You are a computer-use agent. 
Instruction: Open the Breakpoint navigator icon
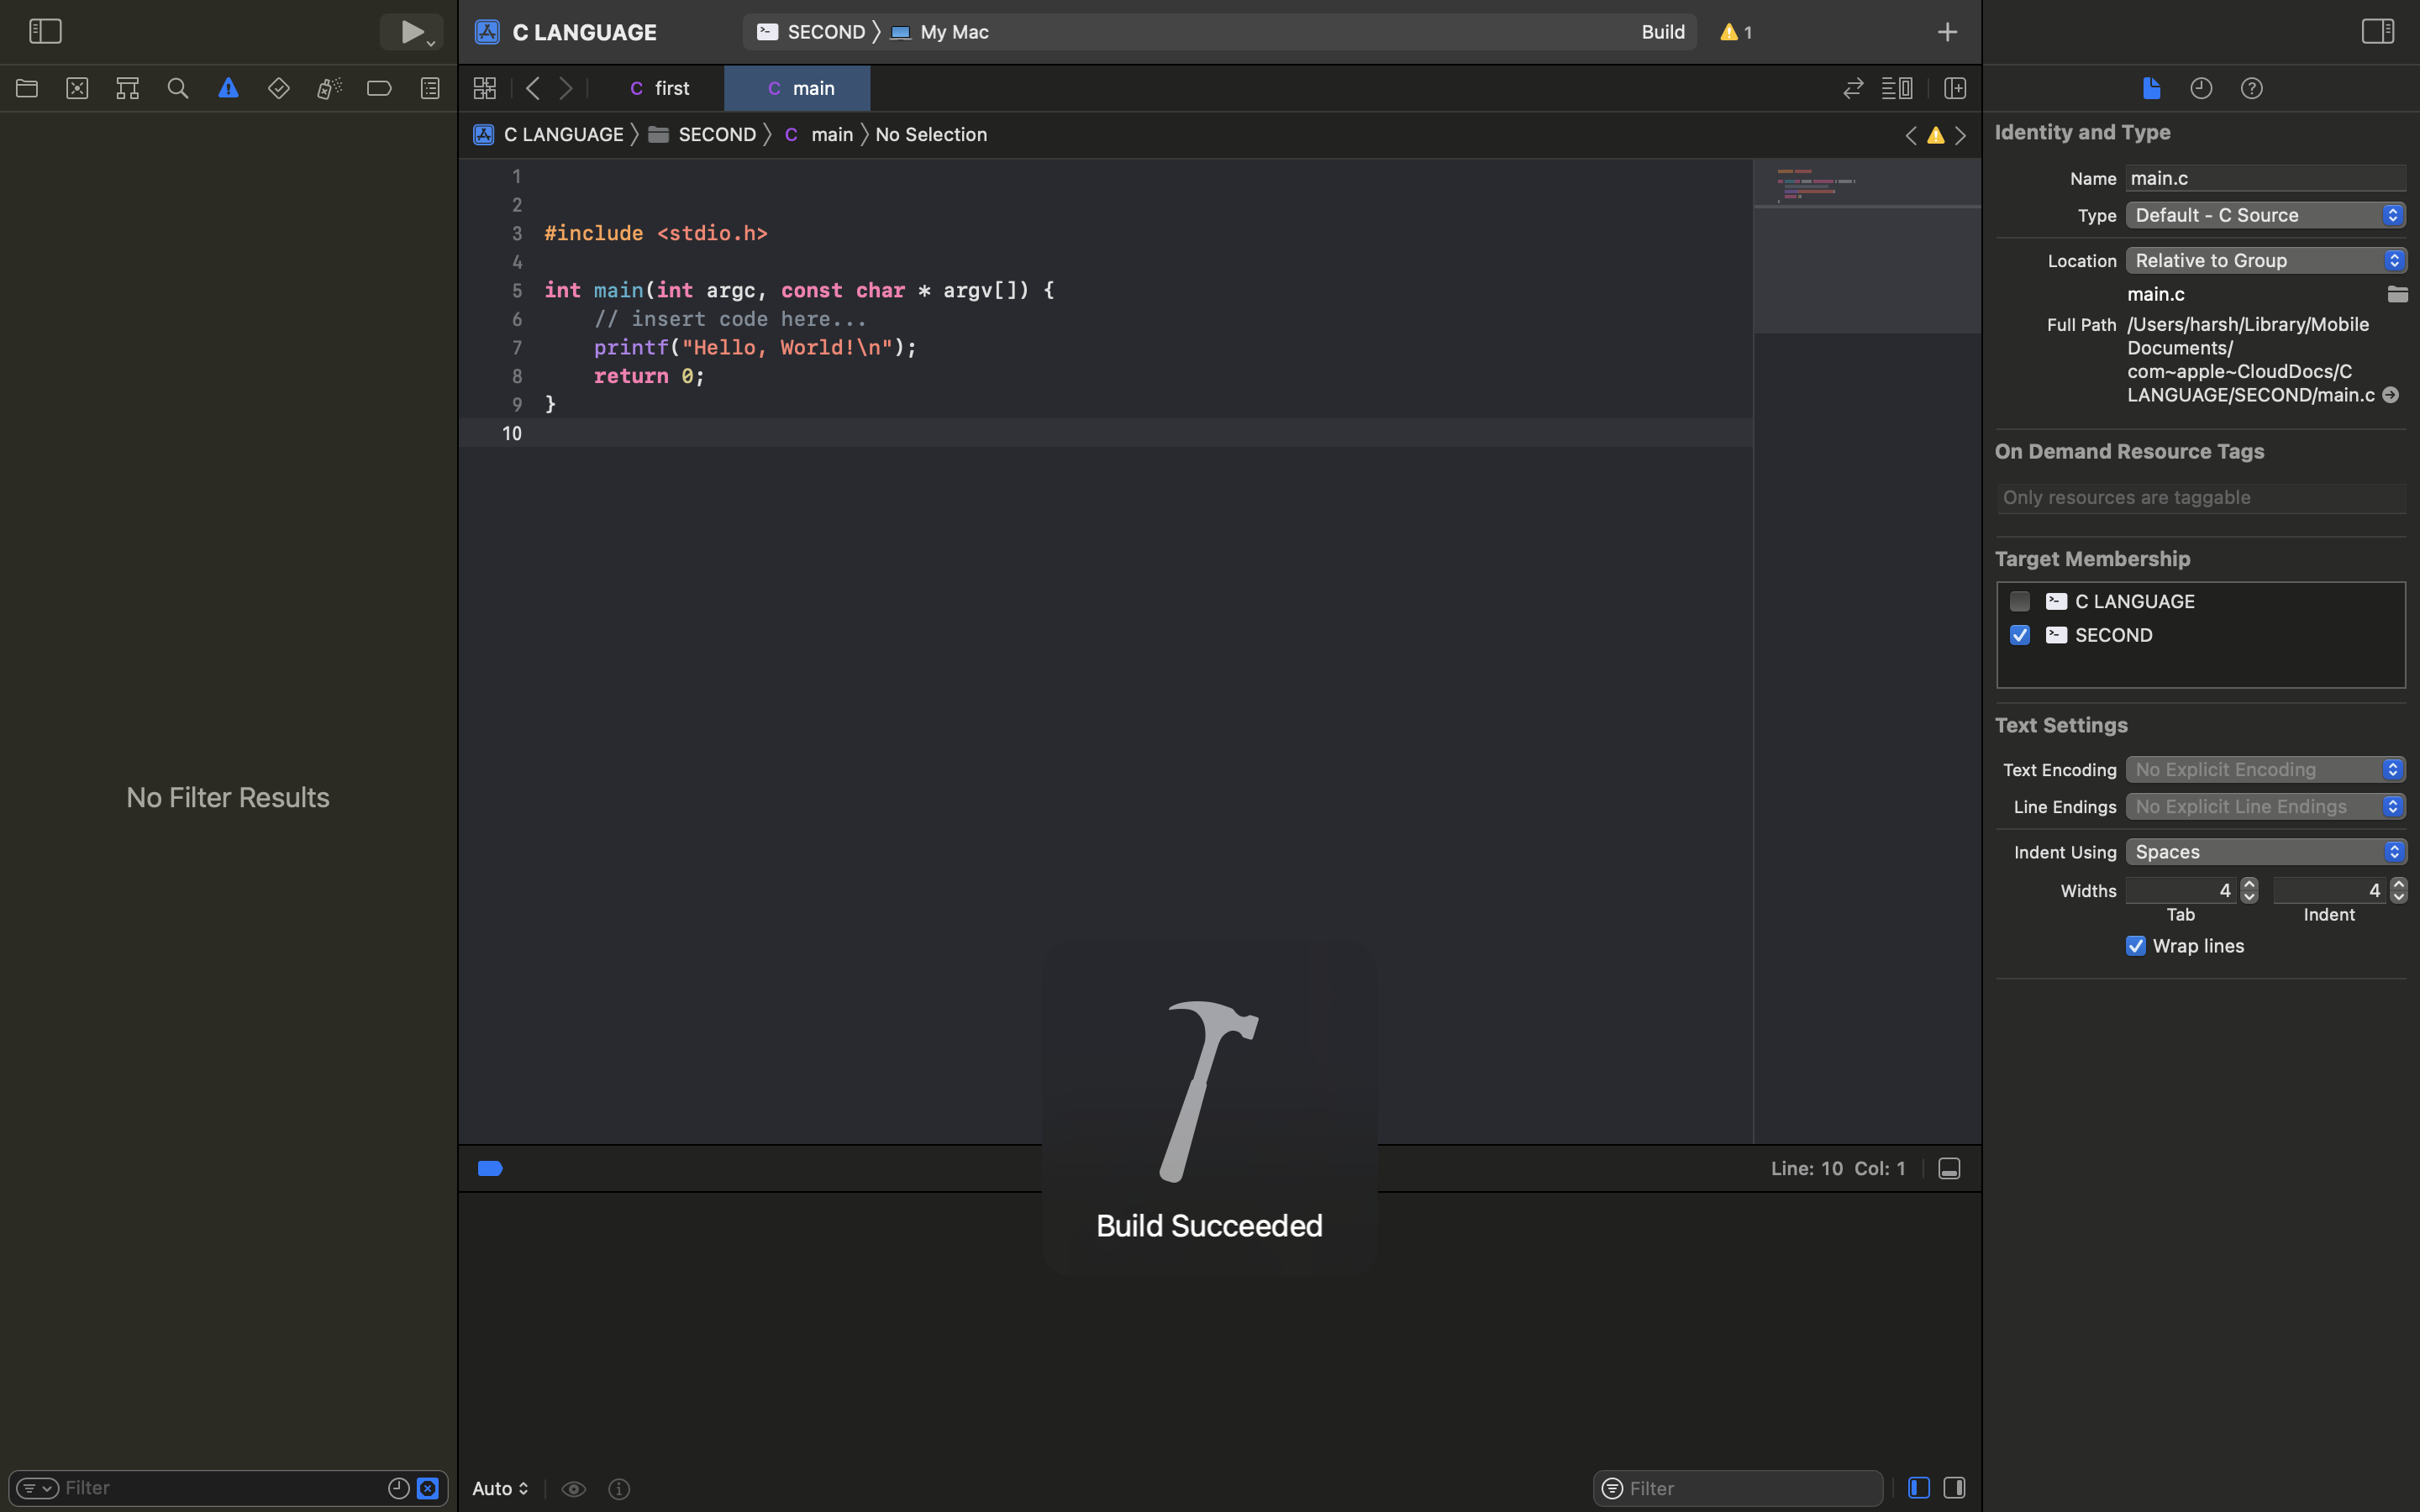point(379,89)
